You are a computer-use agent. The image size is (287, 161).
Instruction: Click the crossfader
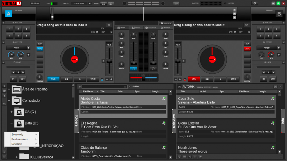143,78
